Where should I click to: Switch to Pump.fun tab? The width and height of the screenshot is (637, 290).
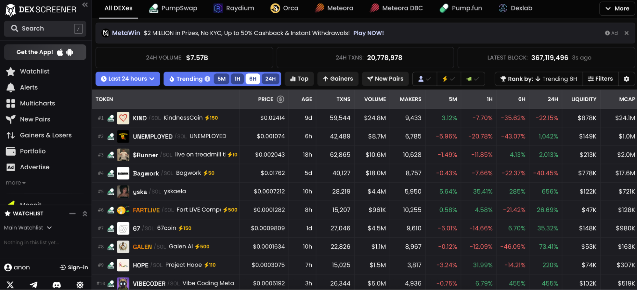[461, 8]
